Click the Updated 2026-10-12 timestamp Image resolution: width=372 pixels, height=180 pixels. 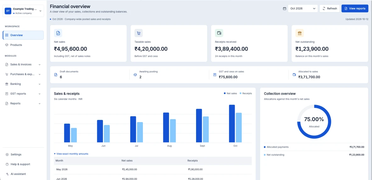357,19
